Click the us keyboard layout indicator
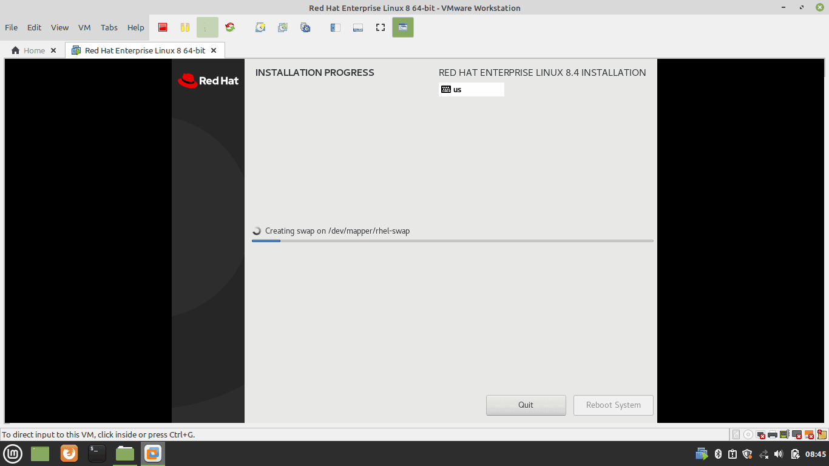The width and height of the screenshot is (829, 466). (472, 89)
